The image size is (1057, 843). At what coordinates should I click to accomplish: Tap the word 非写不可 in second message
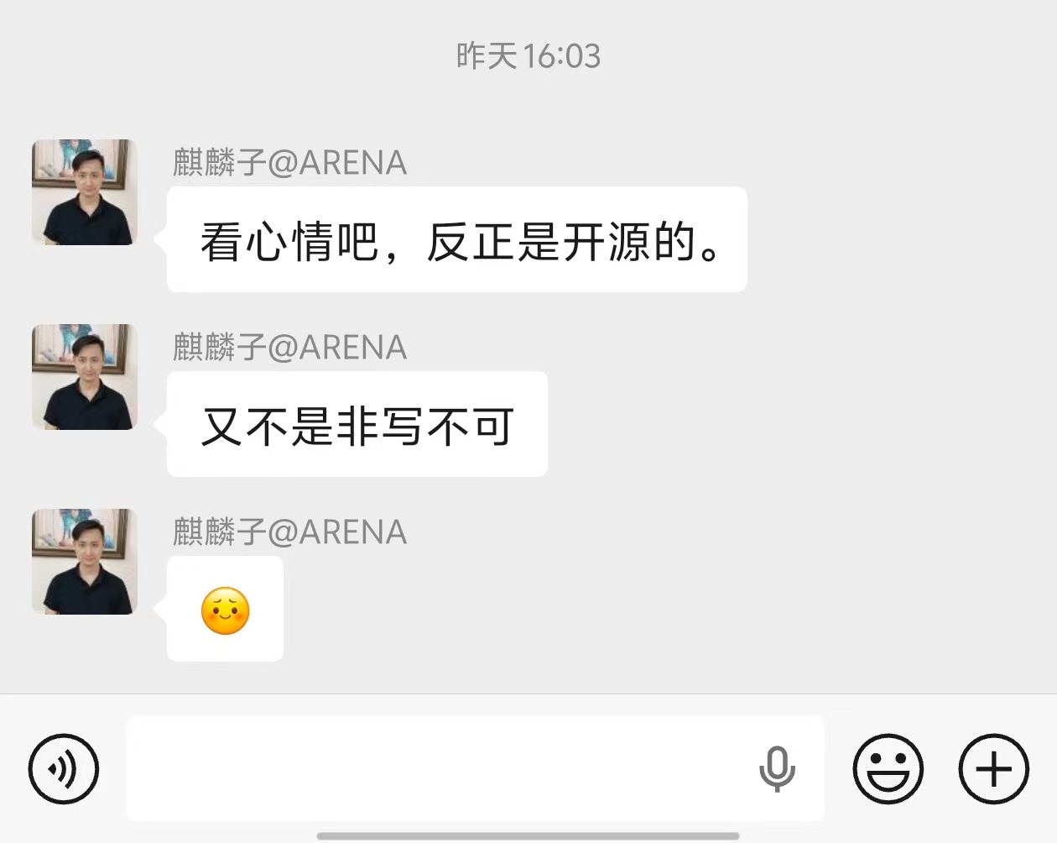[424, 427]
